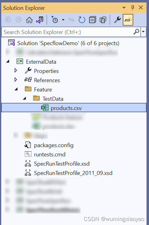Image resolution: width=149 pixels, height=225 pixels.
Task: Click the Refresh icon
Action: pos(82,20)
